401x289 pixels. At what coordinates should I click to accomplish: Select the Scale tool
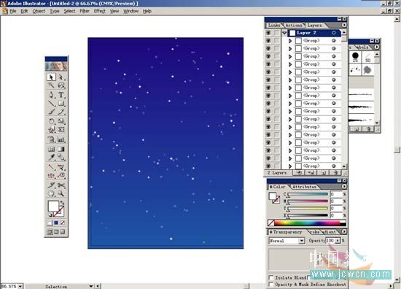pyautogui.click(x=61, y=121)
